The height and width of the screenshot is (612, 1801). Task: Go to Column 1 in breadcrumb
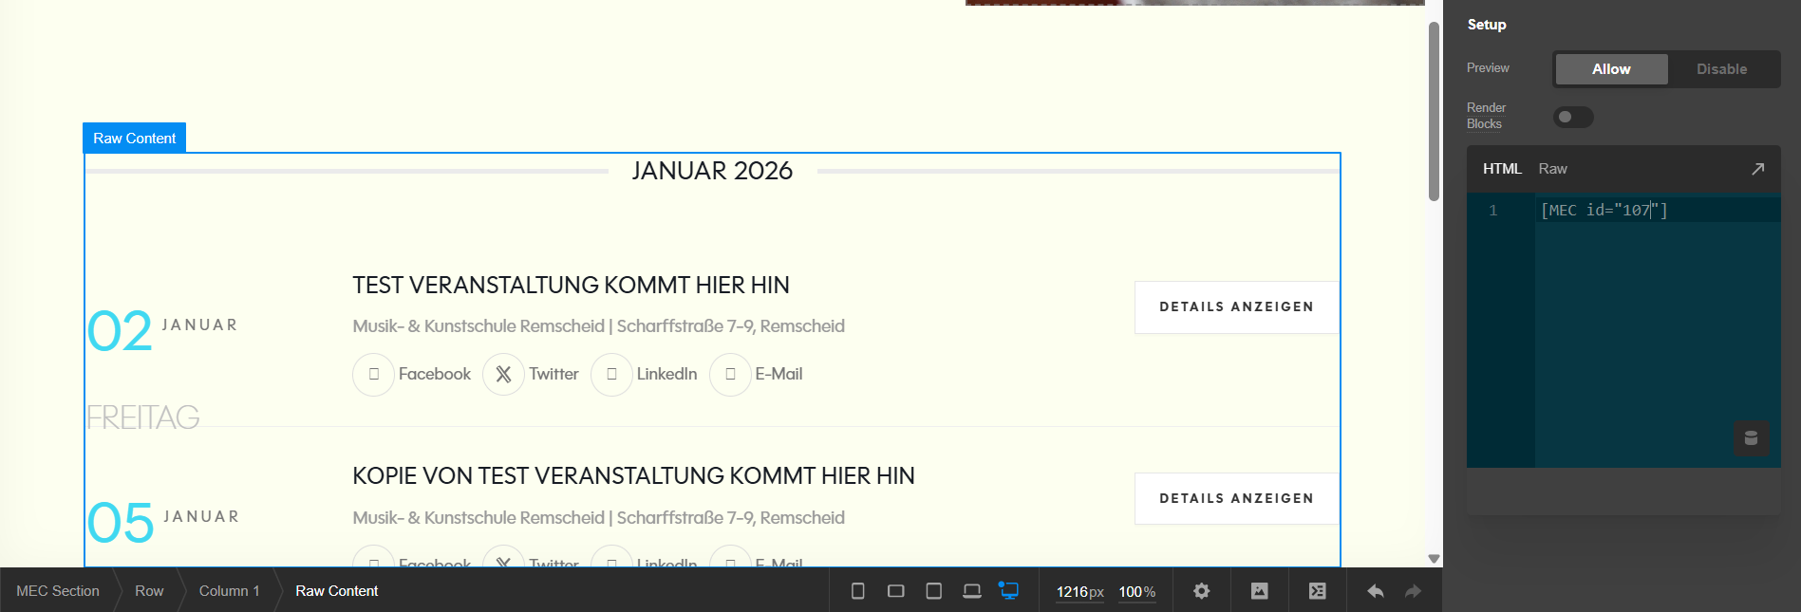click(x=229, y=591)
